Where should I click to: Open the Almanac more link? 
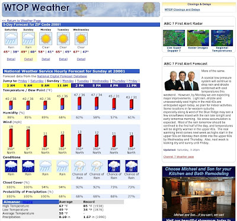(x=27, y=202)
